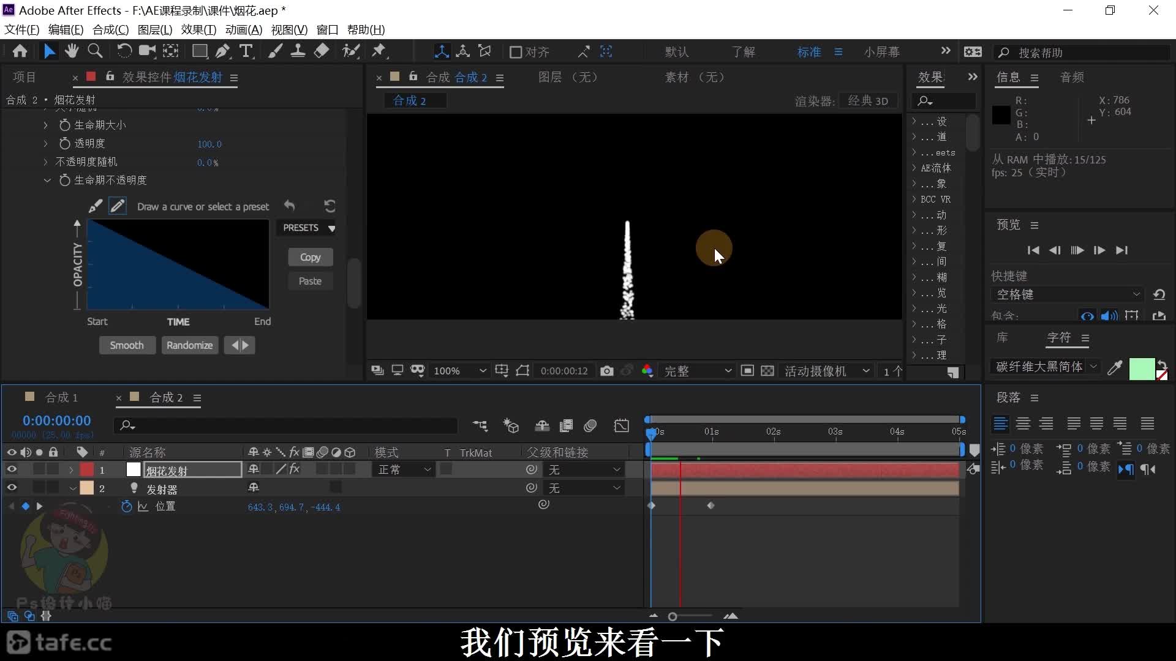Select the Rectangle shape tool
This screenshot has height=661, width=1176.
click(x=199, y=51)
